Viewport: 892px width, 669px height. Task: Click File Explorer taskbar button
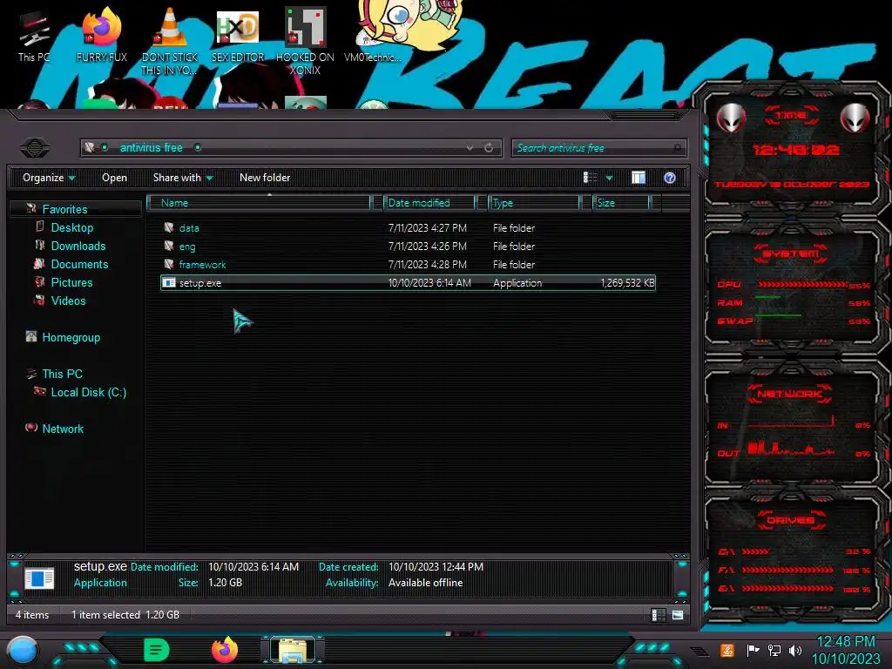click(293, 650)
